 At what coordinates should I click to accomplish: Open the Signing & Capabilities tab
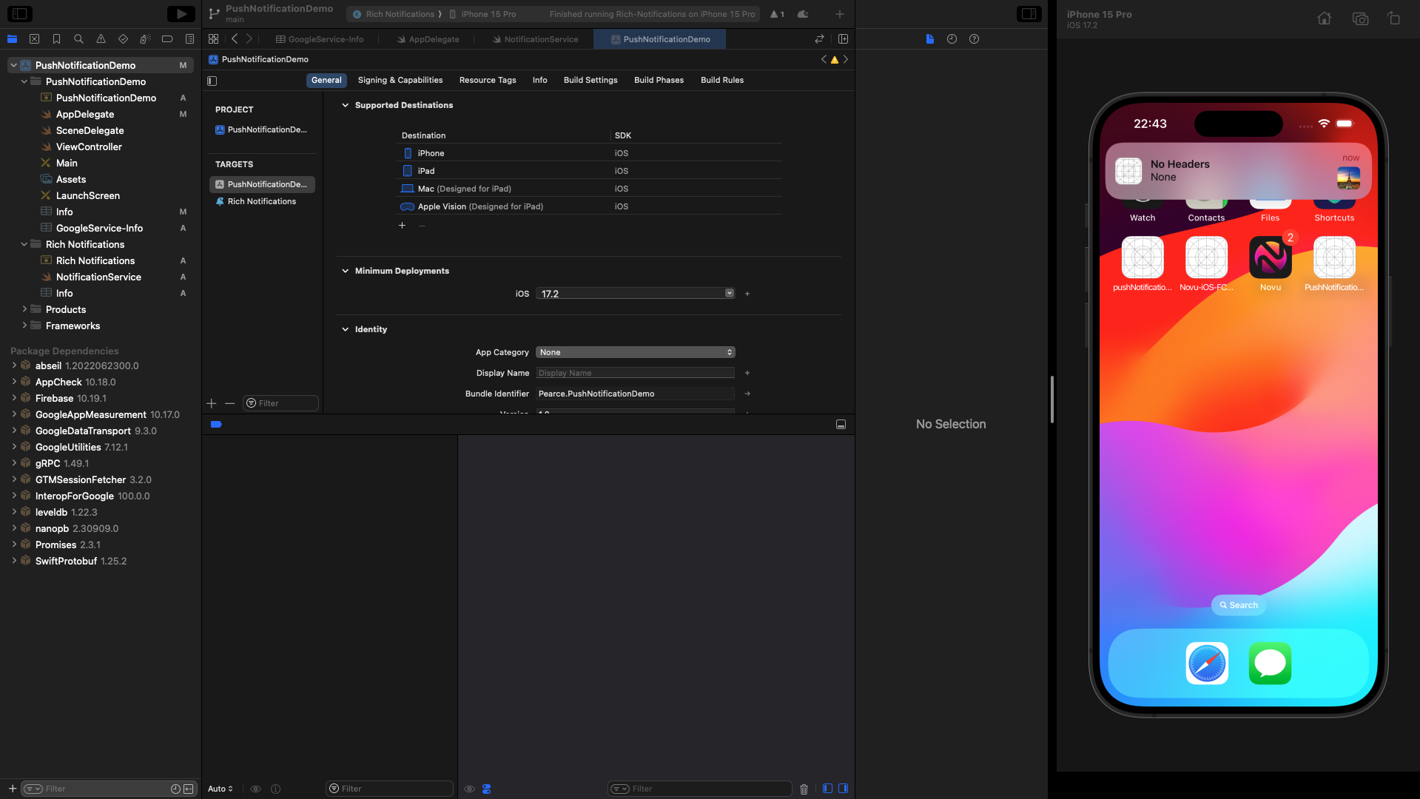point(400,80)
